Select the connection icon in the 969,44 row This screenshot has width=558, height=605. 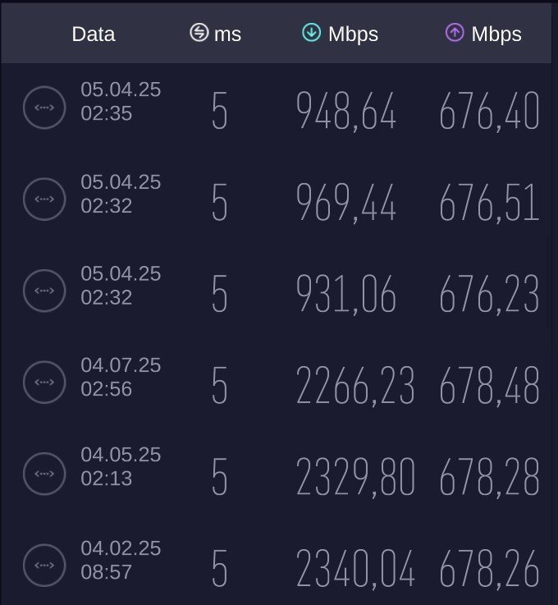[44, 199]
